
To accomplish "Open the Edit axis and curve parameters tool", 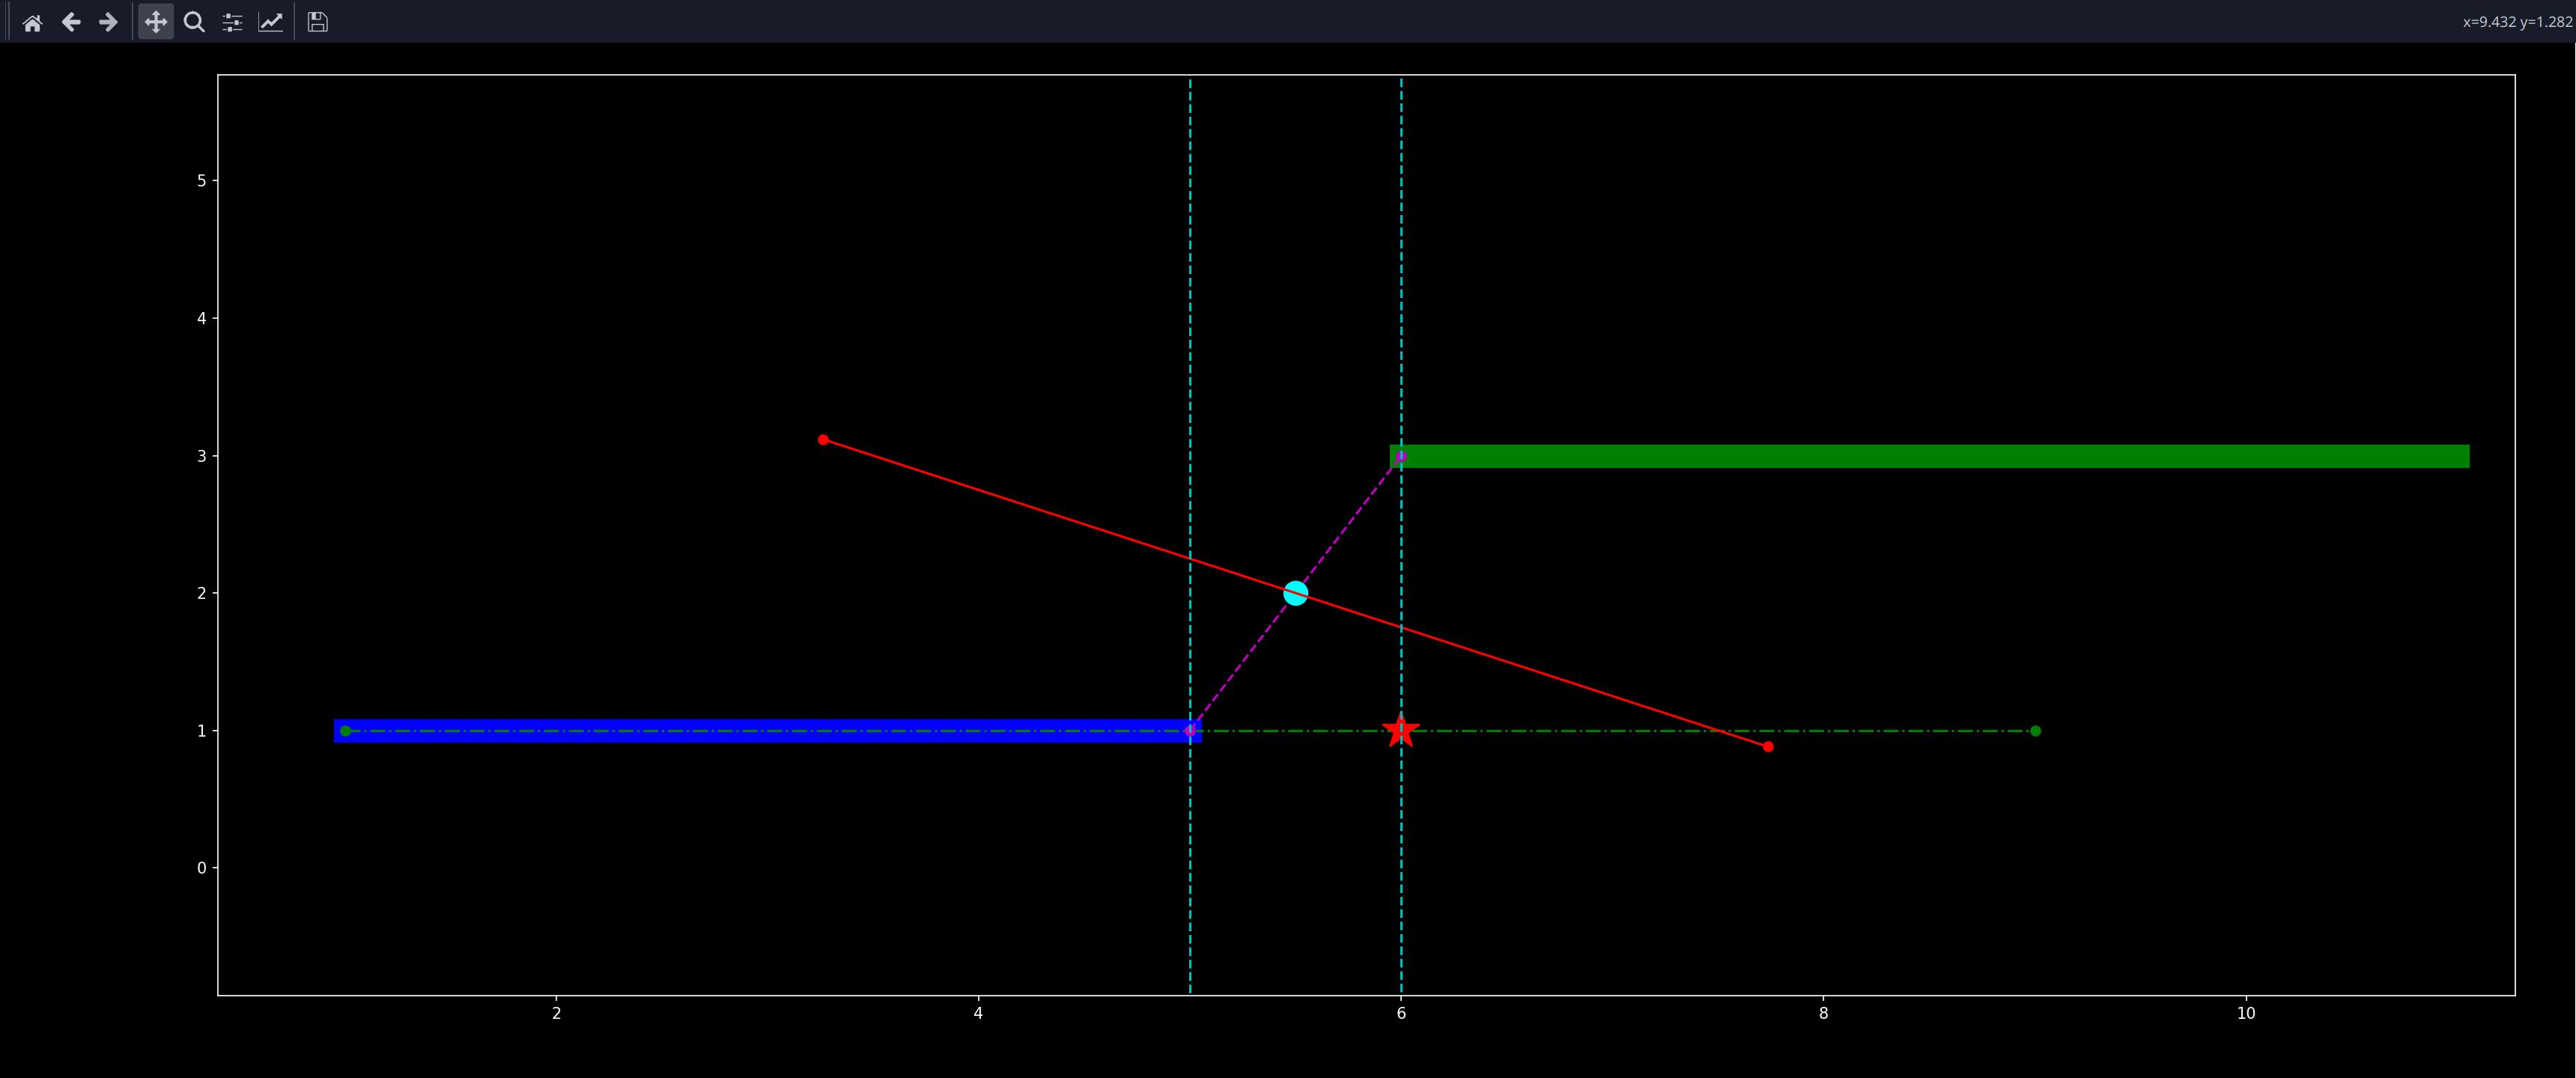I will (271, 22).
